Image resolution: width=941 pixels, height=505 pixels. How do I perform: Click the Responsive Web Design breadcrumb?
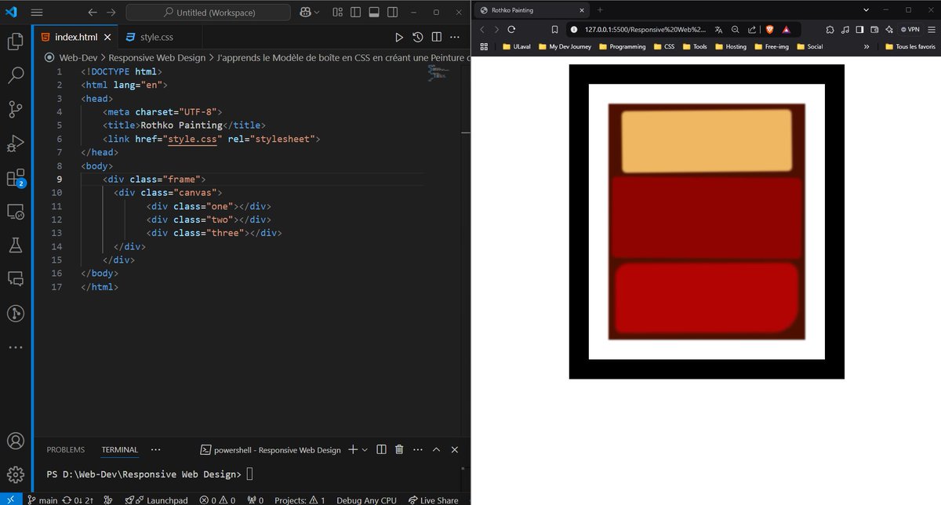[x=157, y=57]
